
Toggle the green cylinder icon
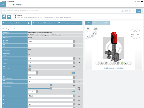122,63
